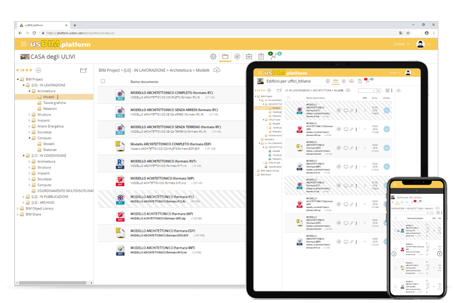Click IFC file icon of MODELLO ARCHITETTONICO SENZA ARREDI
Screen dimensions: 455x303
click(x=120, y=112)
